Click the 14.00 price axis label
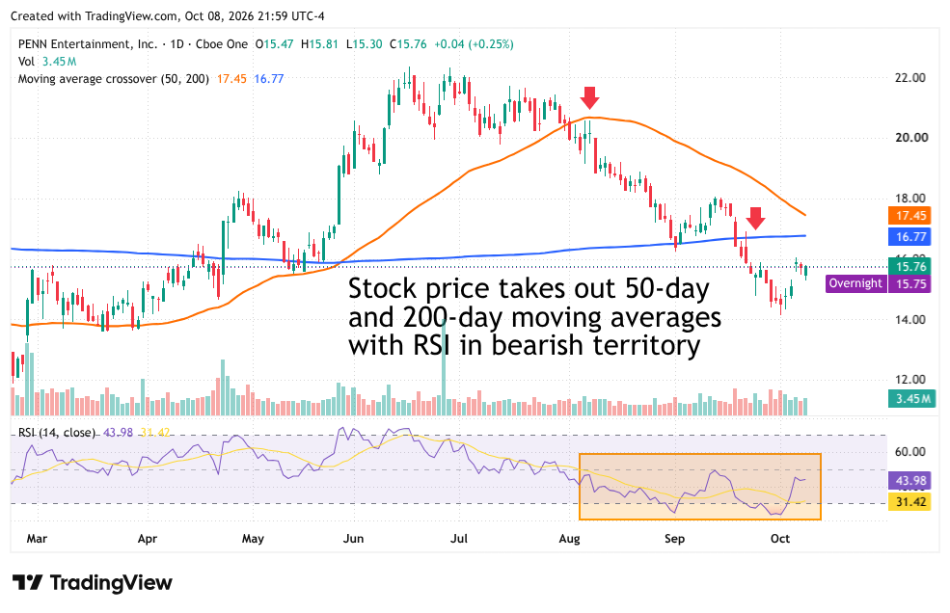Viewport: 950px width, 613px height. [x=910, y=319]
